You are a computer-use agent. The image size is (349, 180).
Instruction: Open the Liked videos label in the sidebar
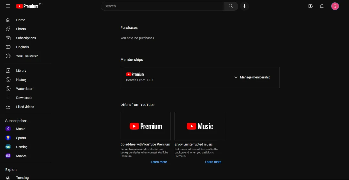pos(25,107)
